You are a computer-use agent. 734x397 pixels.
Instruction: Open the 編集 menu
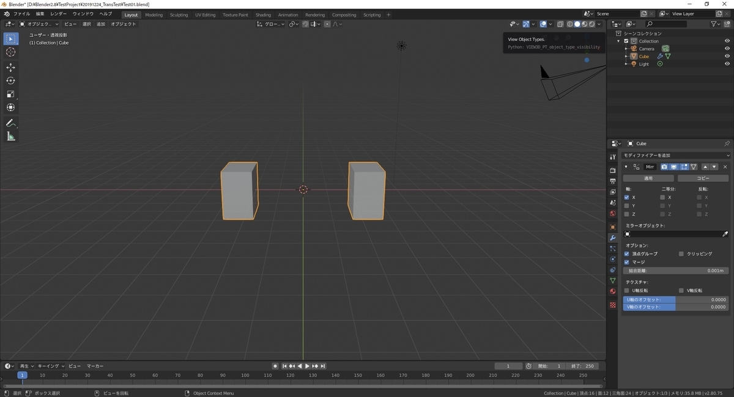tap(40, 13)
